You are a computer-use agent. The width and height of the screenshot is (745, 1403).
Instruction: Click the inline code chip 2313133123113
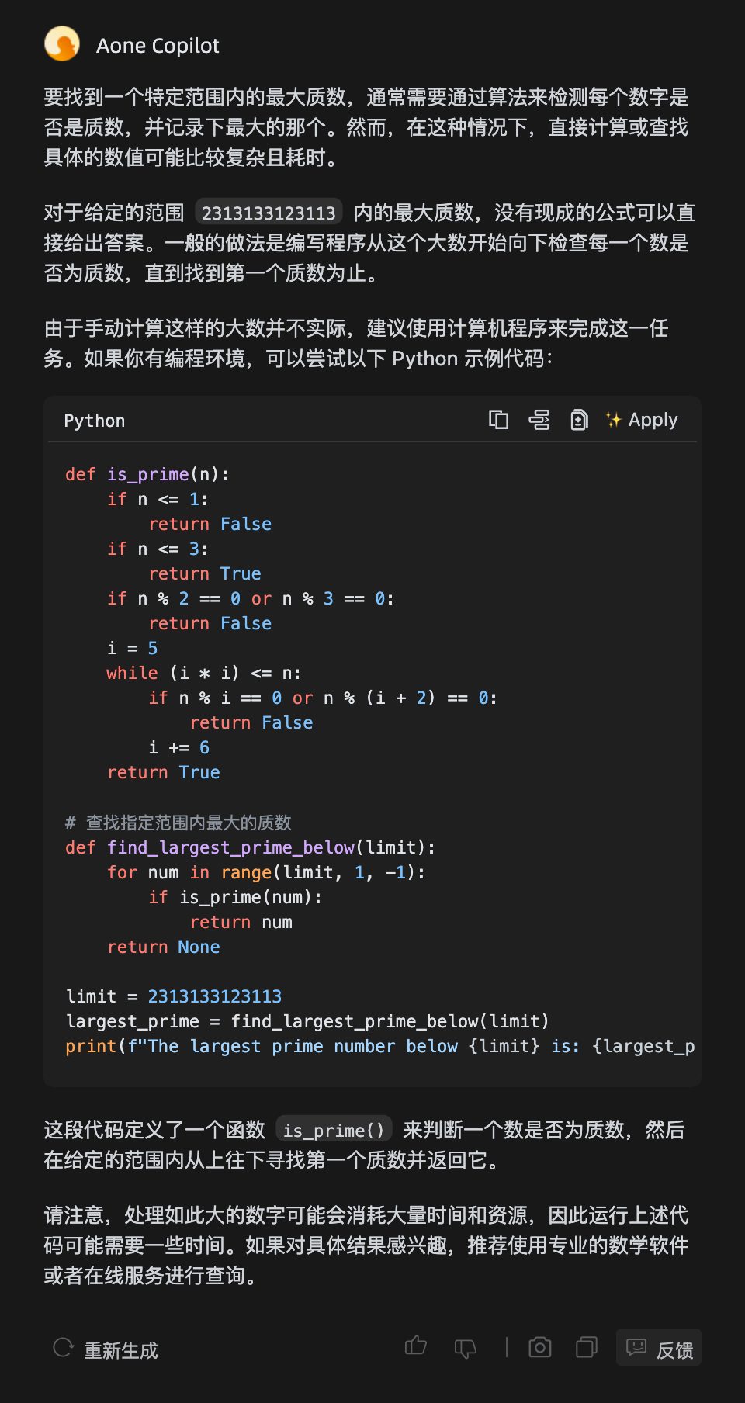pyautogui.click(x=269, y=213)
